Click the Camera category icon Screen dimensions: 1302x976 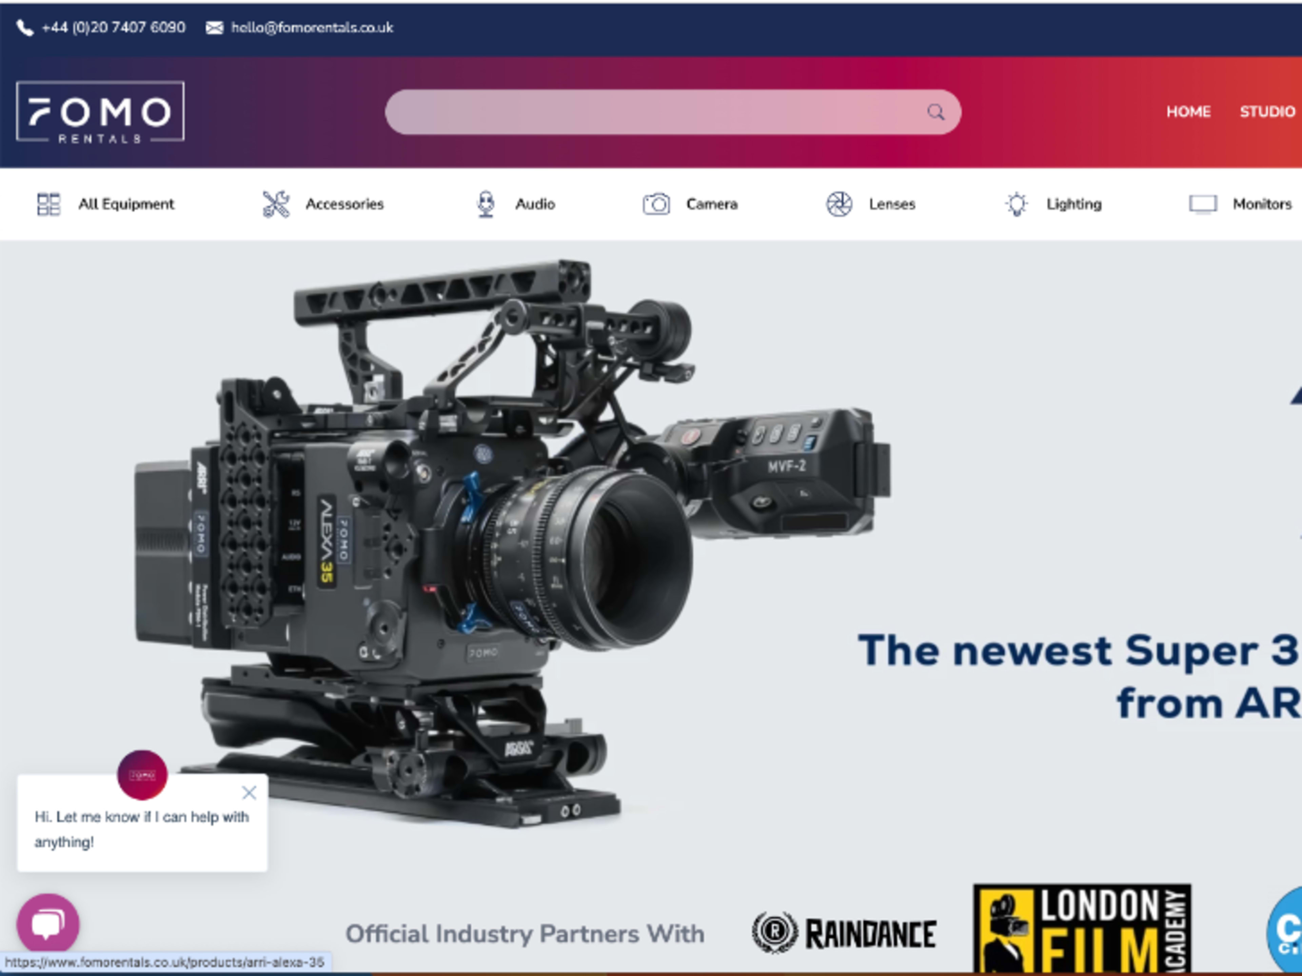(x=656, y=204)
